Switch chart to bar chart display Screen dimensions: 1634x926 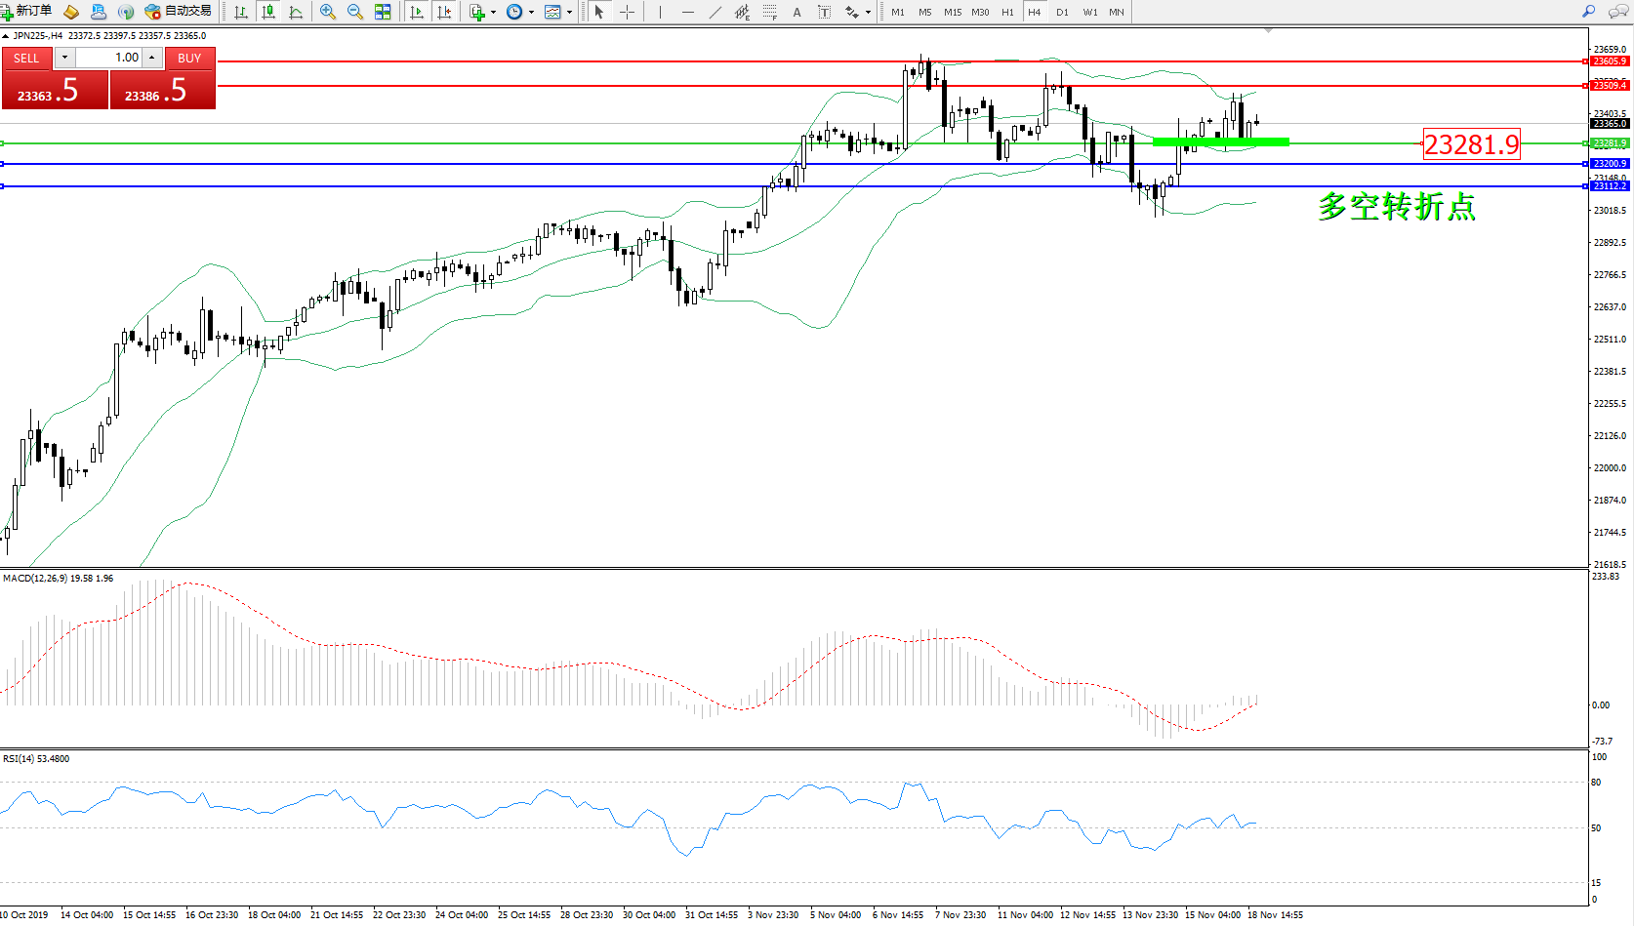click(241, 12)
